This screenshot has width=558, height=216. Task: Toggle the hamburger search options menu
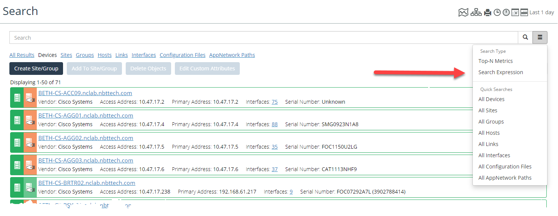(540, 37)
